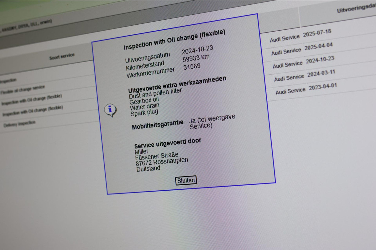
Task: Select Audi Service beside 2023-04-01
Action: [x=290, y=91]
